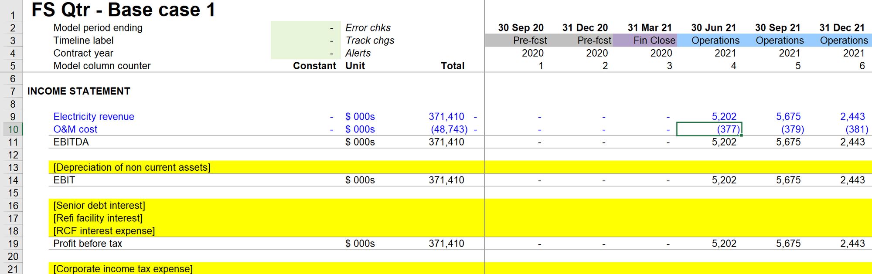Click Electricity revenue value 2,443
Image resolution: width=872 pixels, height=274 pixels.
tap(852, 117)
